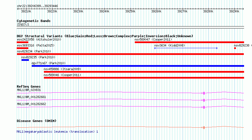Click the dgv771n67 (Park2010) label
This screenshot has width=252, height=140.
(48, 63)
